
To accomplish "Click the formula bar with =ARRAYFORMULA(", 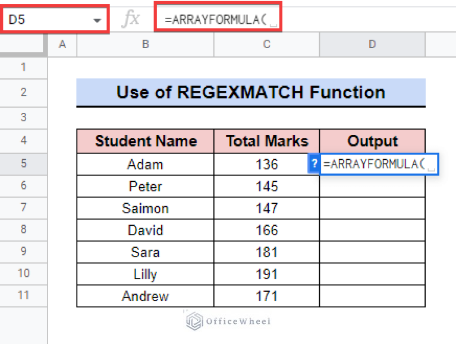I will 218,20.
